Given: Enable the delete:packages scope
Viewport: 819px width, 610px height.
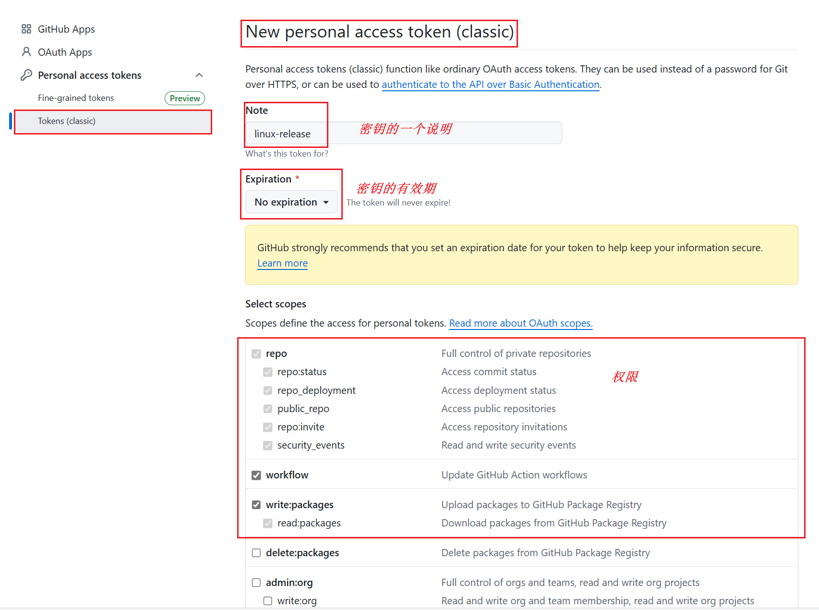Looking at the screenshot, I should click(x=256, y=553).
